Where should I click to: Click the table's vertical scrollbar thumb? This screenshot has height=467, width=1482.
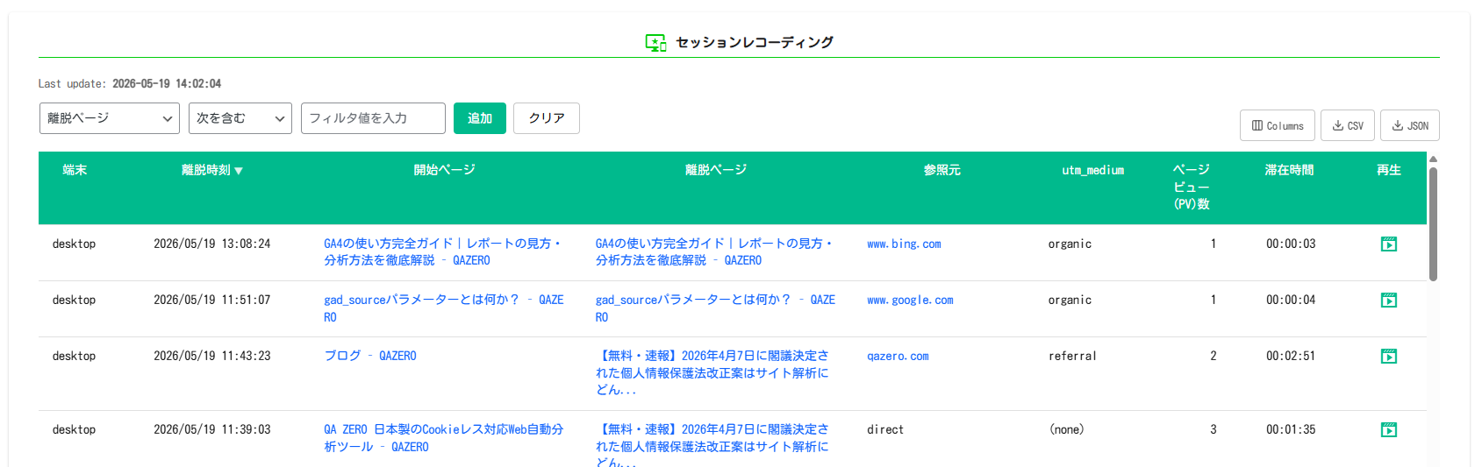pos(1433,223)
